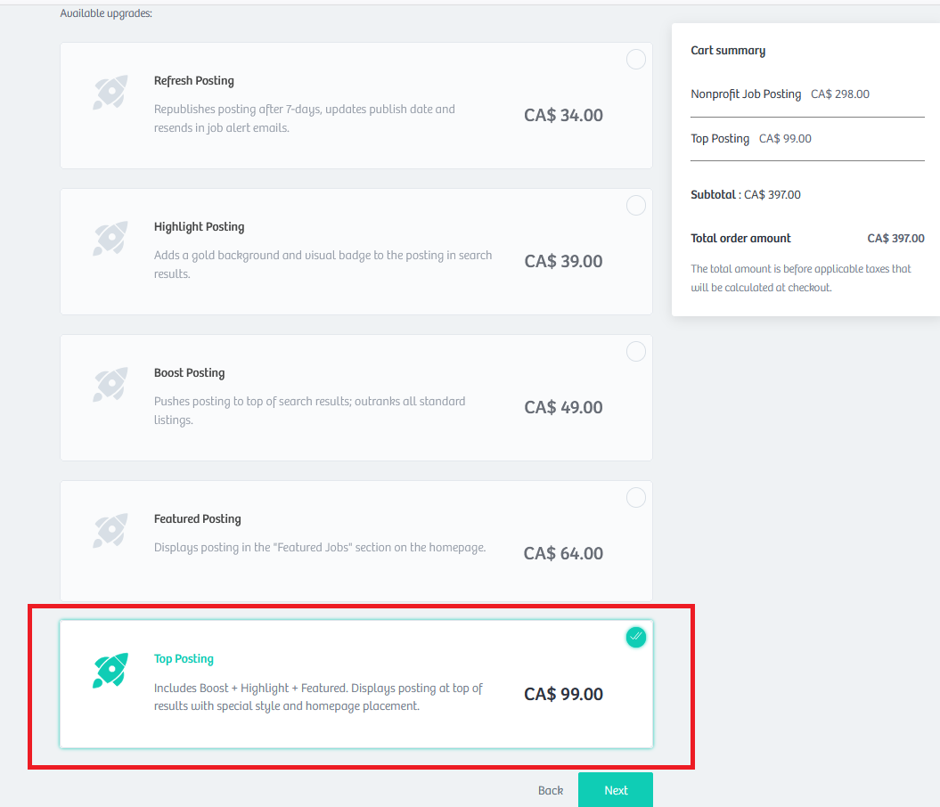The height and width of the screenshot is (807, 940).
Task: Click Top Posting line in cart summary
Action: [750, 139]
